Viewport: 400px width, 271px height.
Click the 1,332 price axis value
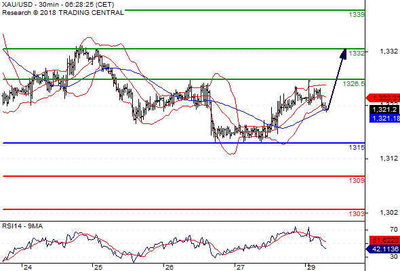pos(388,51)
